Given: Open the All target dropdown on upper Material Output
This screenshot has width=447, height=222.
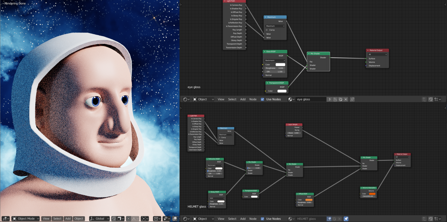Looking at the screenshot, I should 377,55.
